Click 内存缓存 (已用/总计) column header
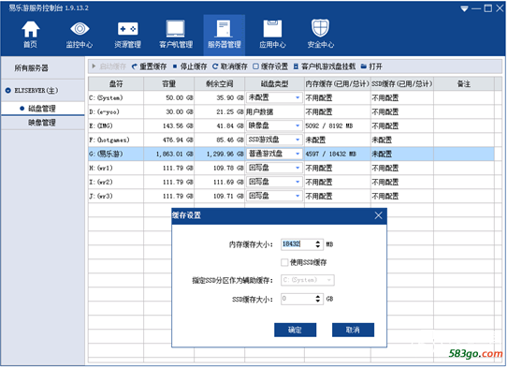This screenshot has height=368, width=508. pyautogui.click(x=337, y=84)
